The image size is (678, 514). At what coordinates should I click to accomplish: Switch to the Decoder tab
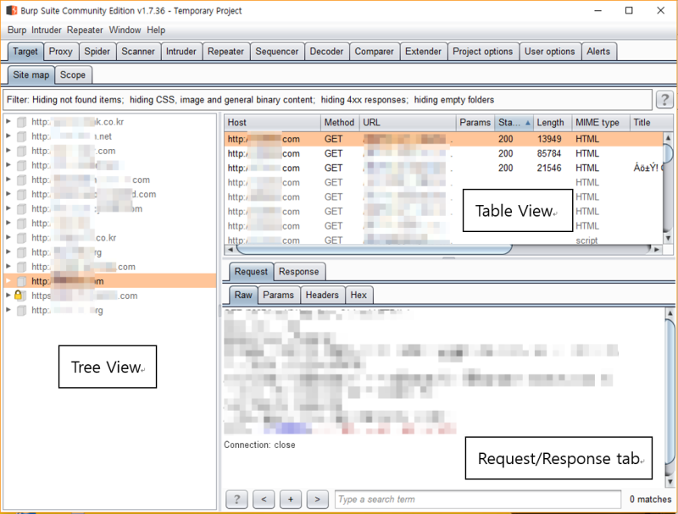(x=327, y=51)
